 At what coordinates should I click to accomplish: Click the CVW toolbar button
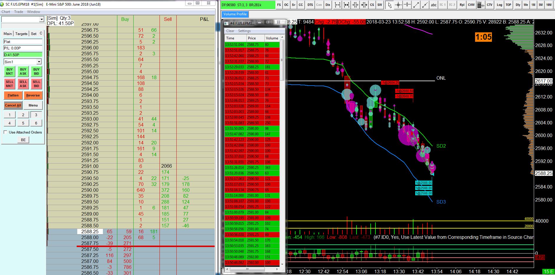point(471,5)
